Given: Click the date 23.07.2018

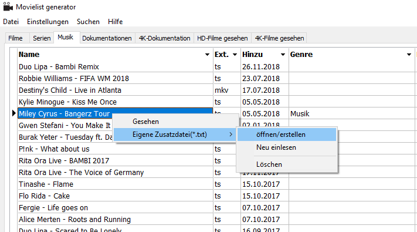Looking at the screenshot, I should 265,78.
